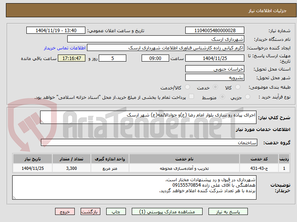Click the توضیحات خریدار notes textarea
Screen dimensions: 297x222
coord(134,187)
